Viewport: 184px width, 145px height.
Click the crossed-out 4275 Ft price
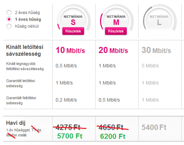(68, 127)
